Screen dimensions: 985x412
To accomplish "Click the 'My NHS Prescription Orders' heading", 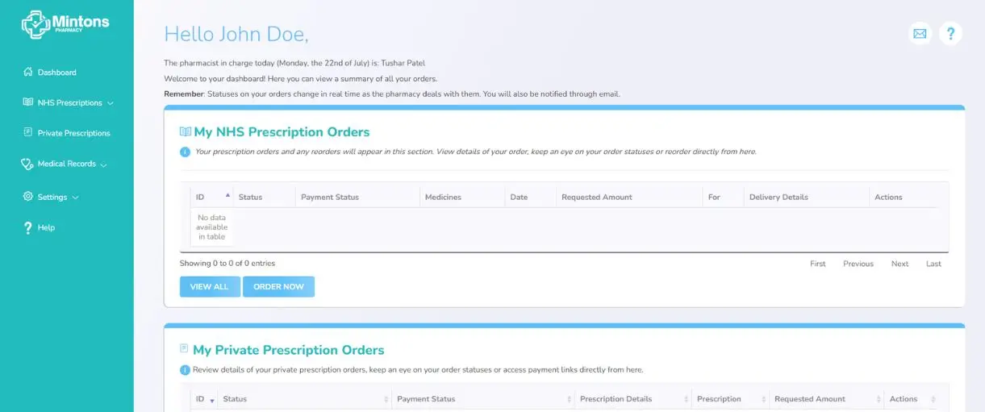I will tap(282, 132).
